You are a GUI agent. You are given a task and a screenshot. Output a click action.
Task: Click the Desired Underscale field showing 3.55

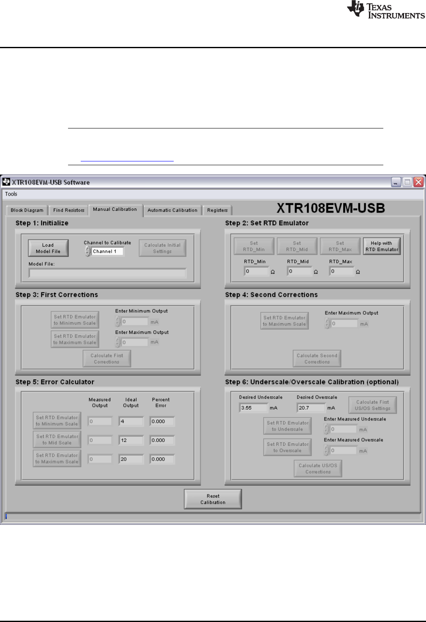tap(254, 408)
